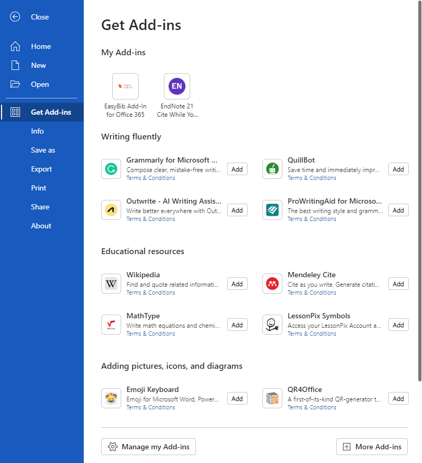Image resolution: width=422 pixels, height=463 pixels.
Task: Click the Mendeley Cite logo icon
Action: (272, 284)
